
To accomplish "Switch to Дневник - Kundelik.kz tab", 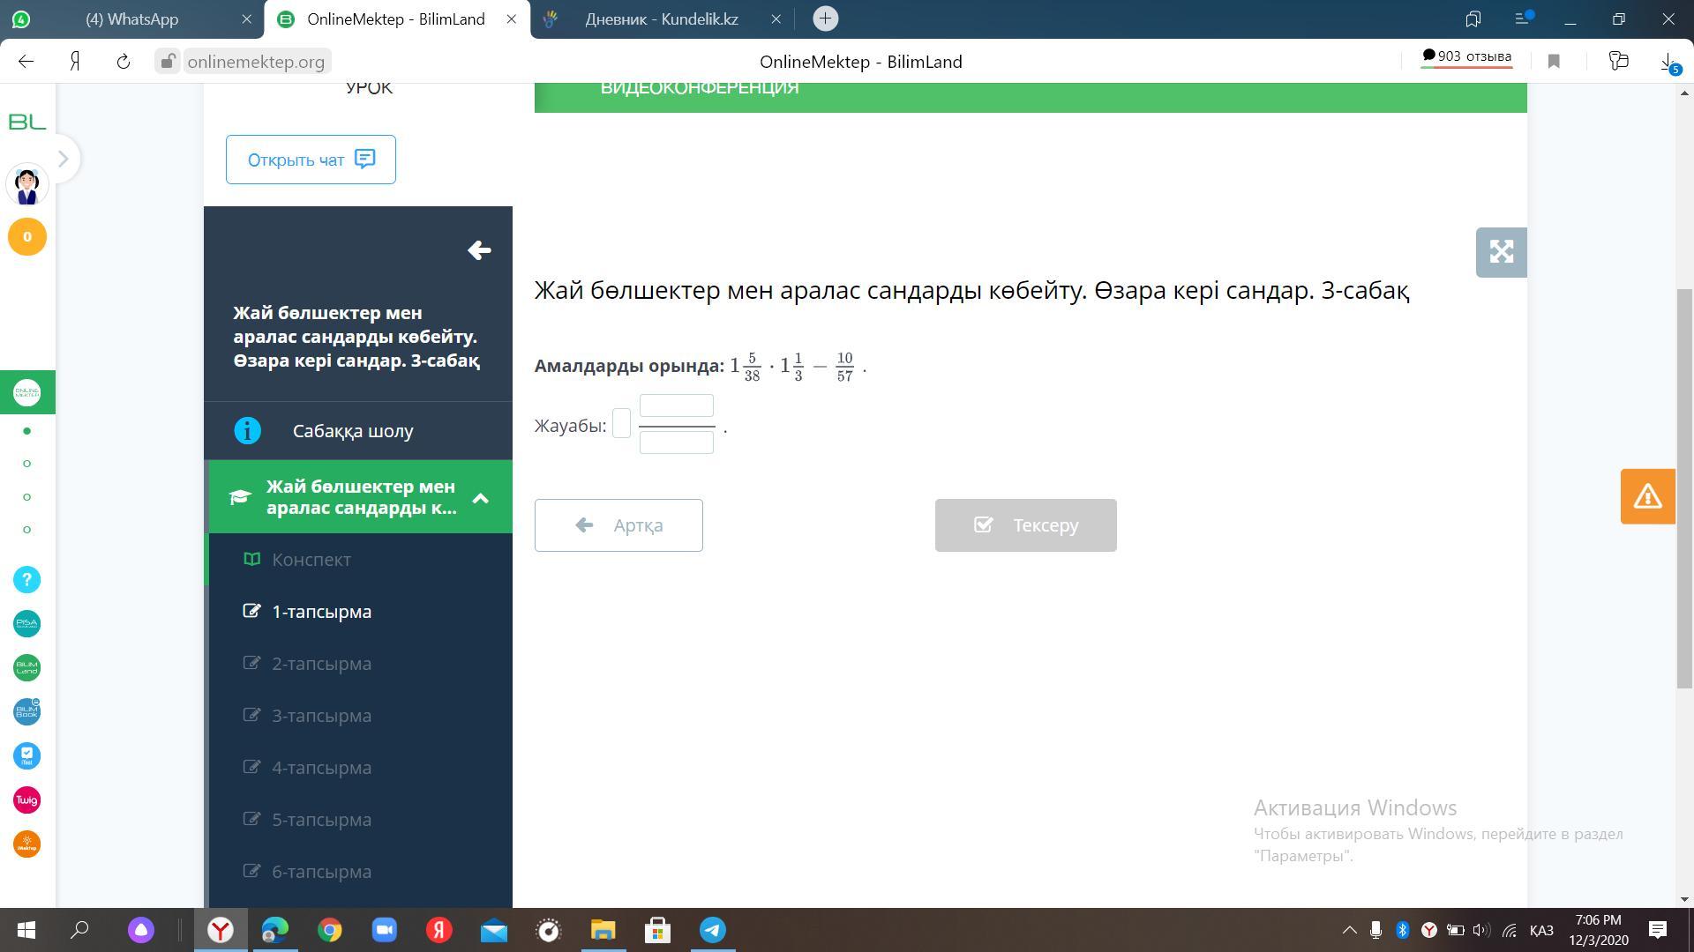I will coord(662,19).
